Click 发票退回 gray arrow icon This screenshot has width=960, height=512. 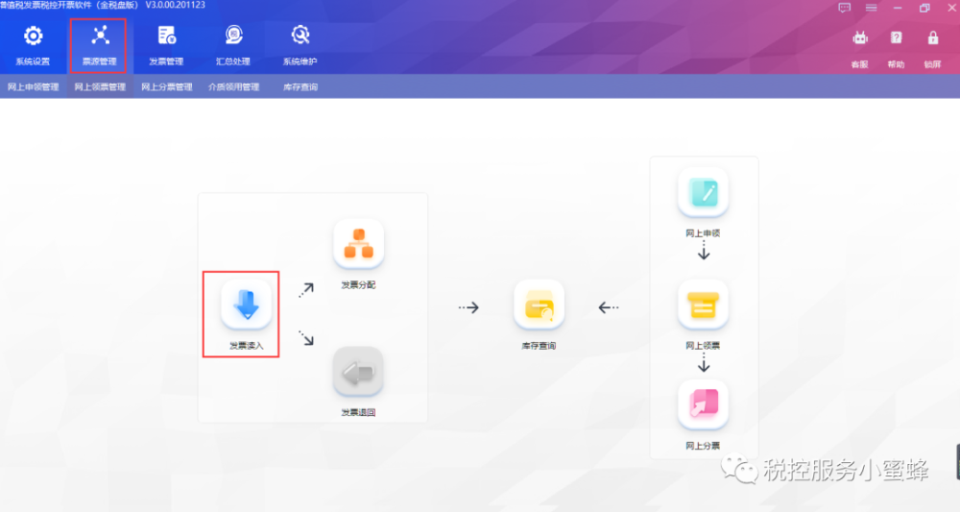pos(358,372)
